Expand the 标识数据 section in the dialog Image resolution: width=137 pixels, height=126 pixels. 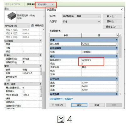click(x=117, y=94)
